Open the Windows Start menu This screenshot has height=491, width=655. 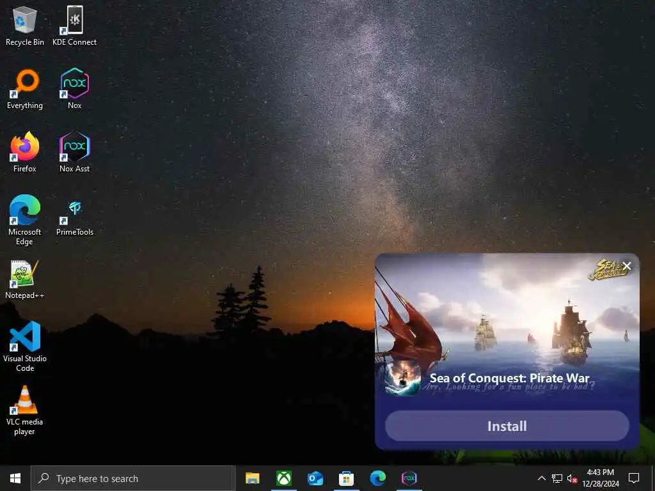tap(15, 478)
